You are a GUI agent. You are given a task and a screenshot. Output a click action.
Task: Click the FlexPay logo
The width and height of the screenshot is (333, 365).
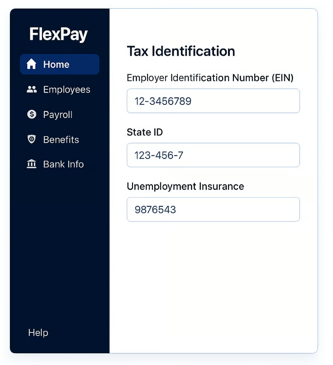(59, 34)
